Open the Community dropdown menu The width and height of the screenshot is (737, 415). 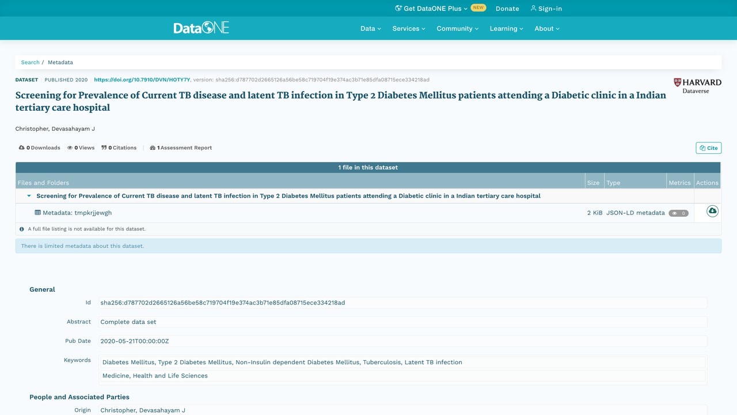pyautogui.click(x=458, y=28)
